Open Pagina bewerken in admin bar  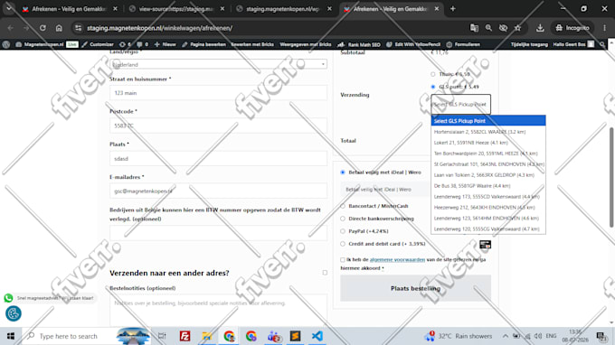point(204,44)
